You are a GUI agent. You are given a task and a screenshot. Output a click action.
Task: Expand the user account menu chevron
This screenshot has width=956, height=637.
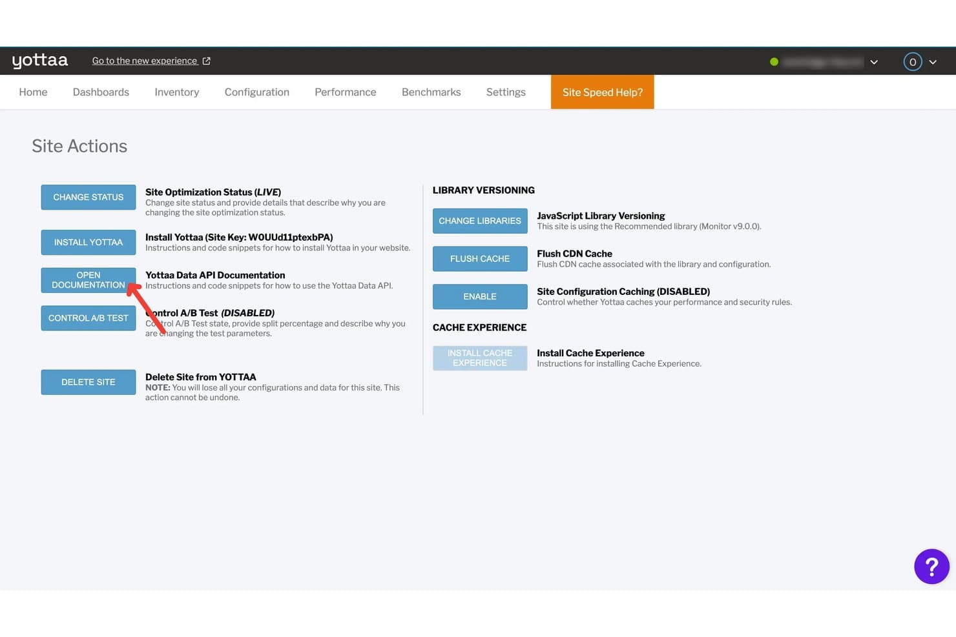[x=933, y=62]
